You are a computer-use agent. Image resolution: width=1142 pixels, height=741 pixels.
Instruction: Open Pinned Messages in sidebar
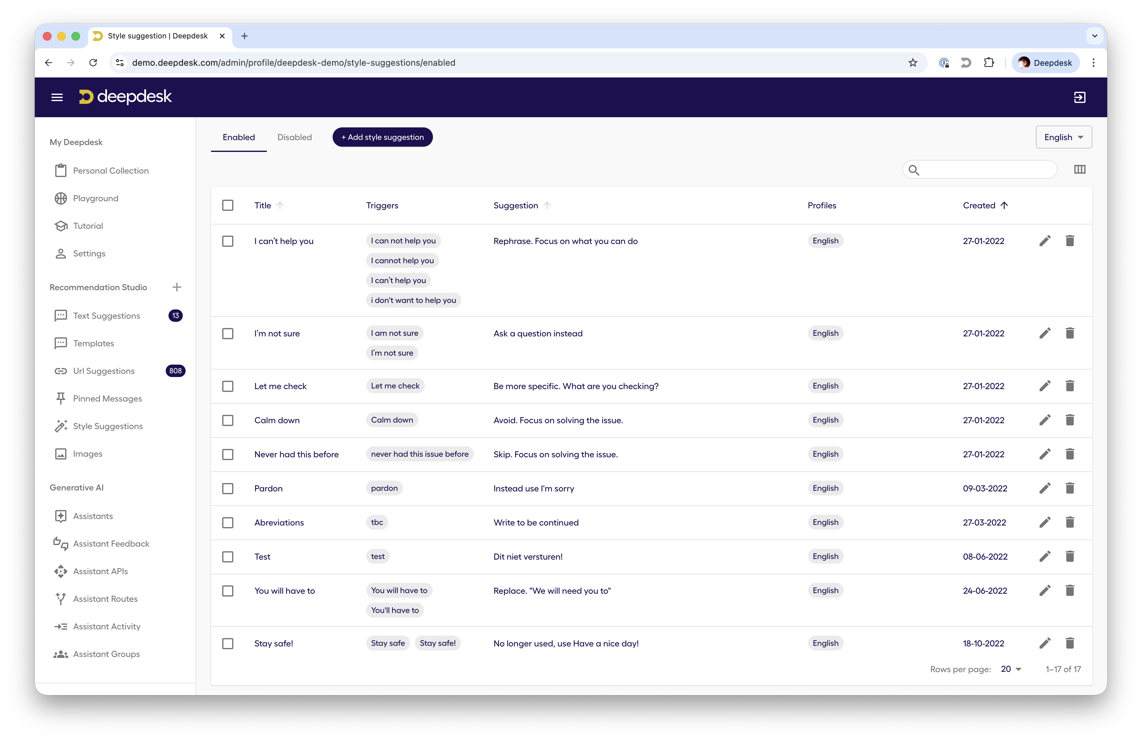coord(107,399)
